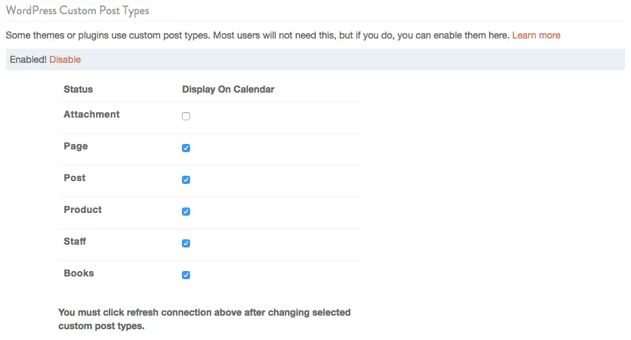Untick the Post calendar checkbox

(186, 180)
